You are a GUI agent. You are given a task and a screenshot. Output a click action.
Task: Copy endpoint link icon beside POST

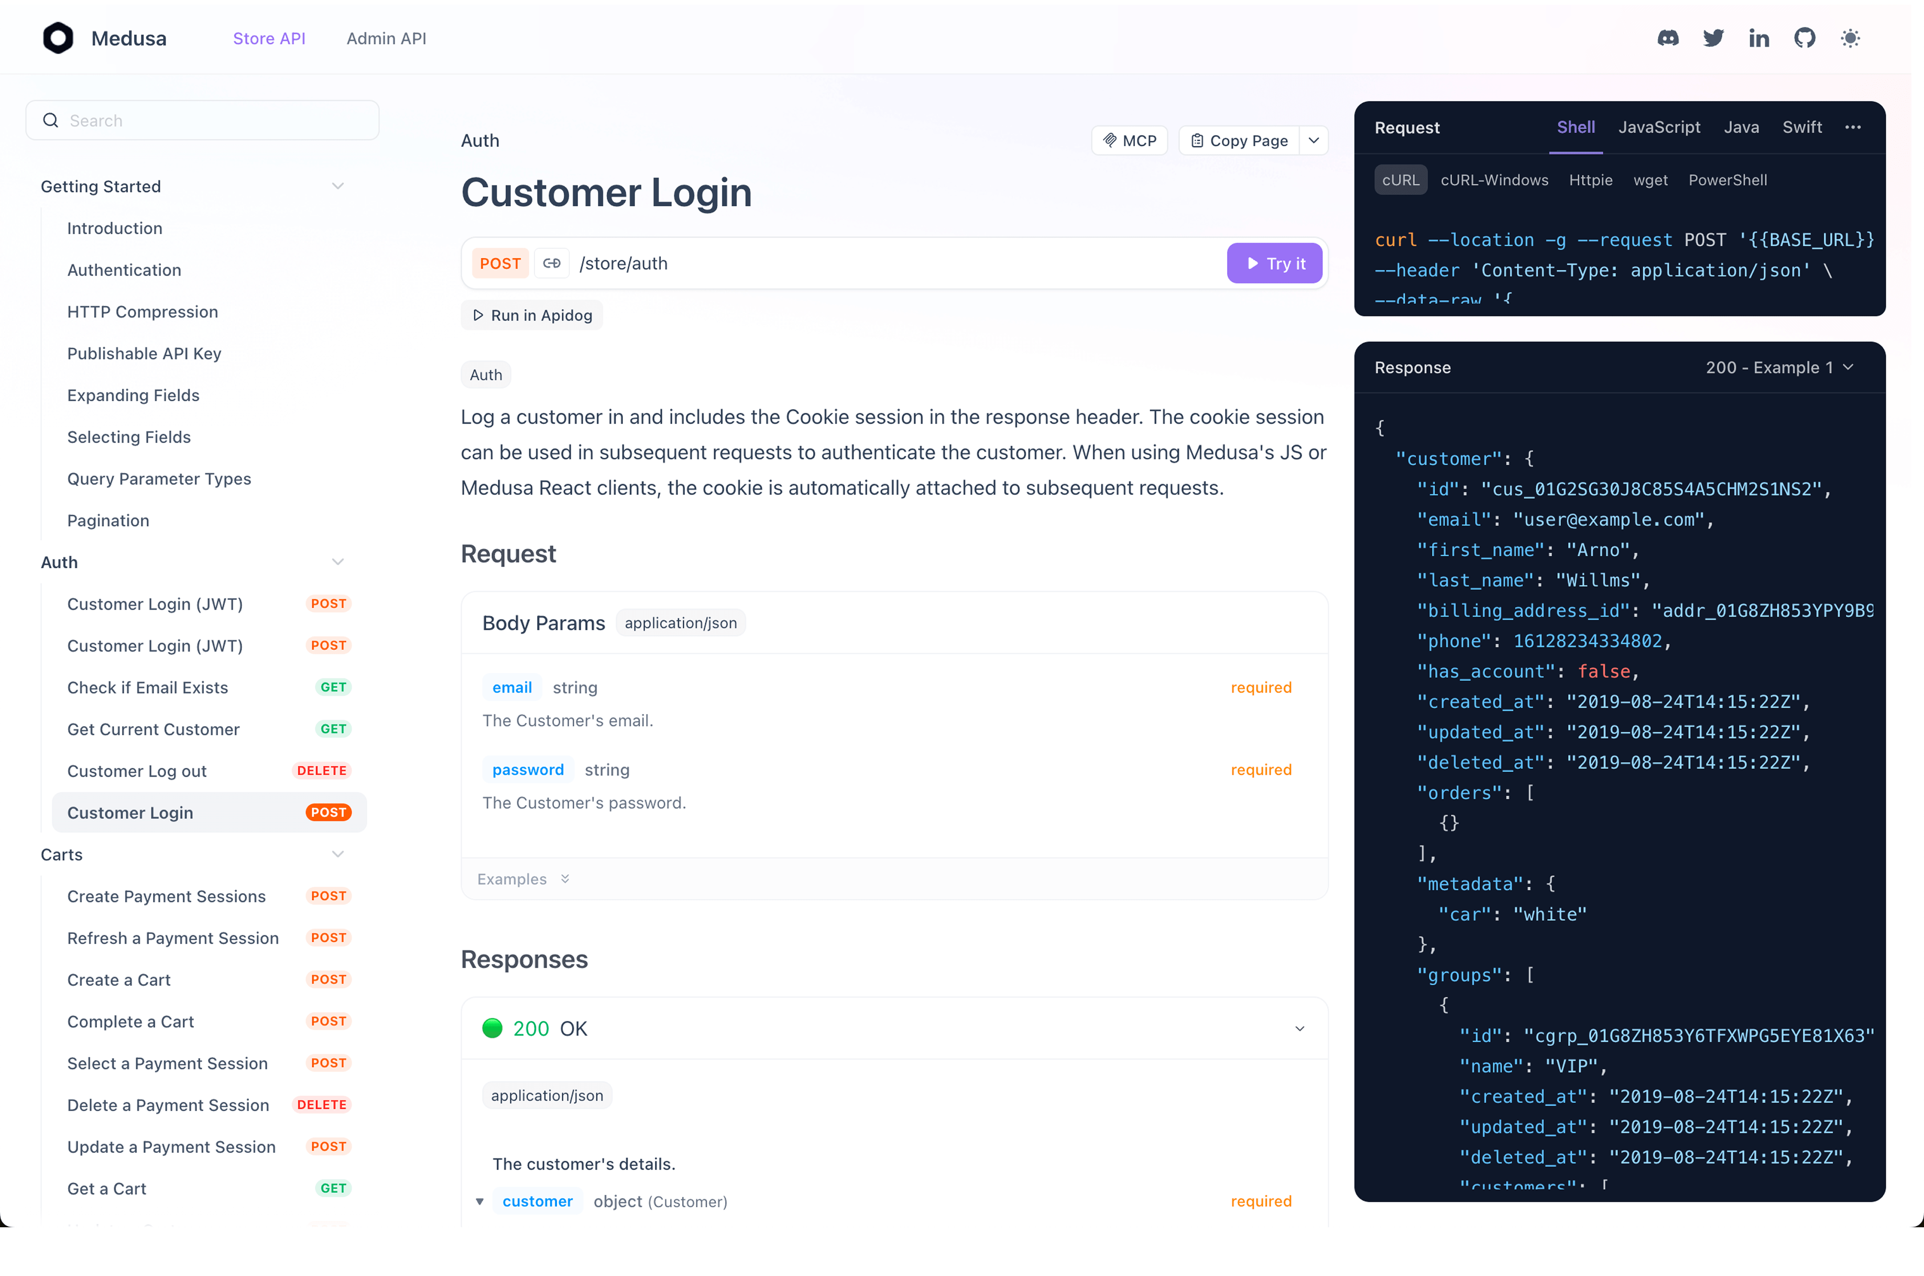552,263
